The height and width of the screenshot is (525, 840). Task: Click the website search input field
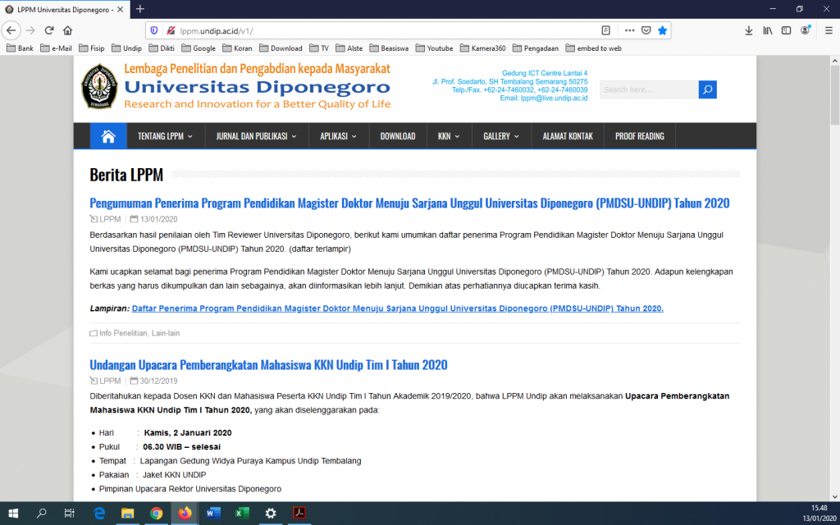(x=648, y=89)
